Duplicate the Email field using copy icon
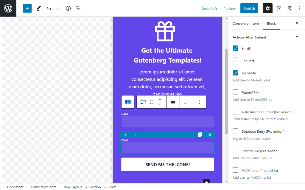This screenshot has width=305, height=190. tap(200, 135)
